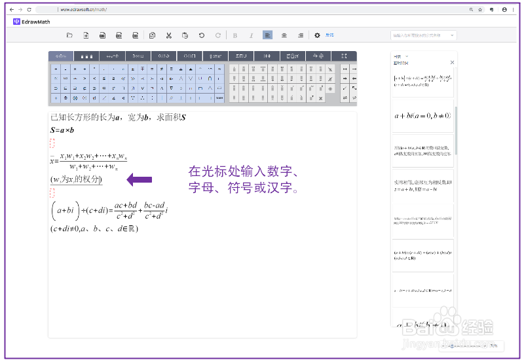Reload the browser page
Image resolution: width=524 pixels, height=362 pixels.
point(29,10)
